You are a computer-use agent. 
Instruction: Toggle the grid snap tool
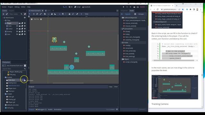click(x=63, y=14)
